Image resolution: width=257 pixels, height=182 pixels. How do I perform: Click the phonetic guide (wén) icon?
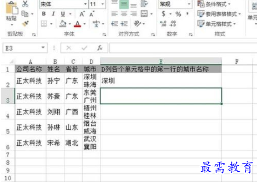pos(96,24)
